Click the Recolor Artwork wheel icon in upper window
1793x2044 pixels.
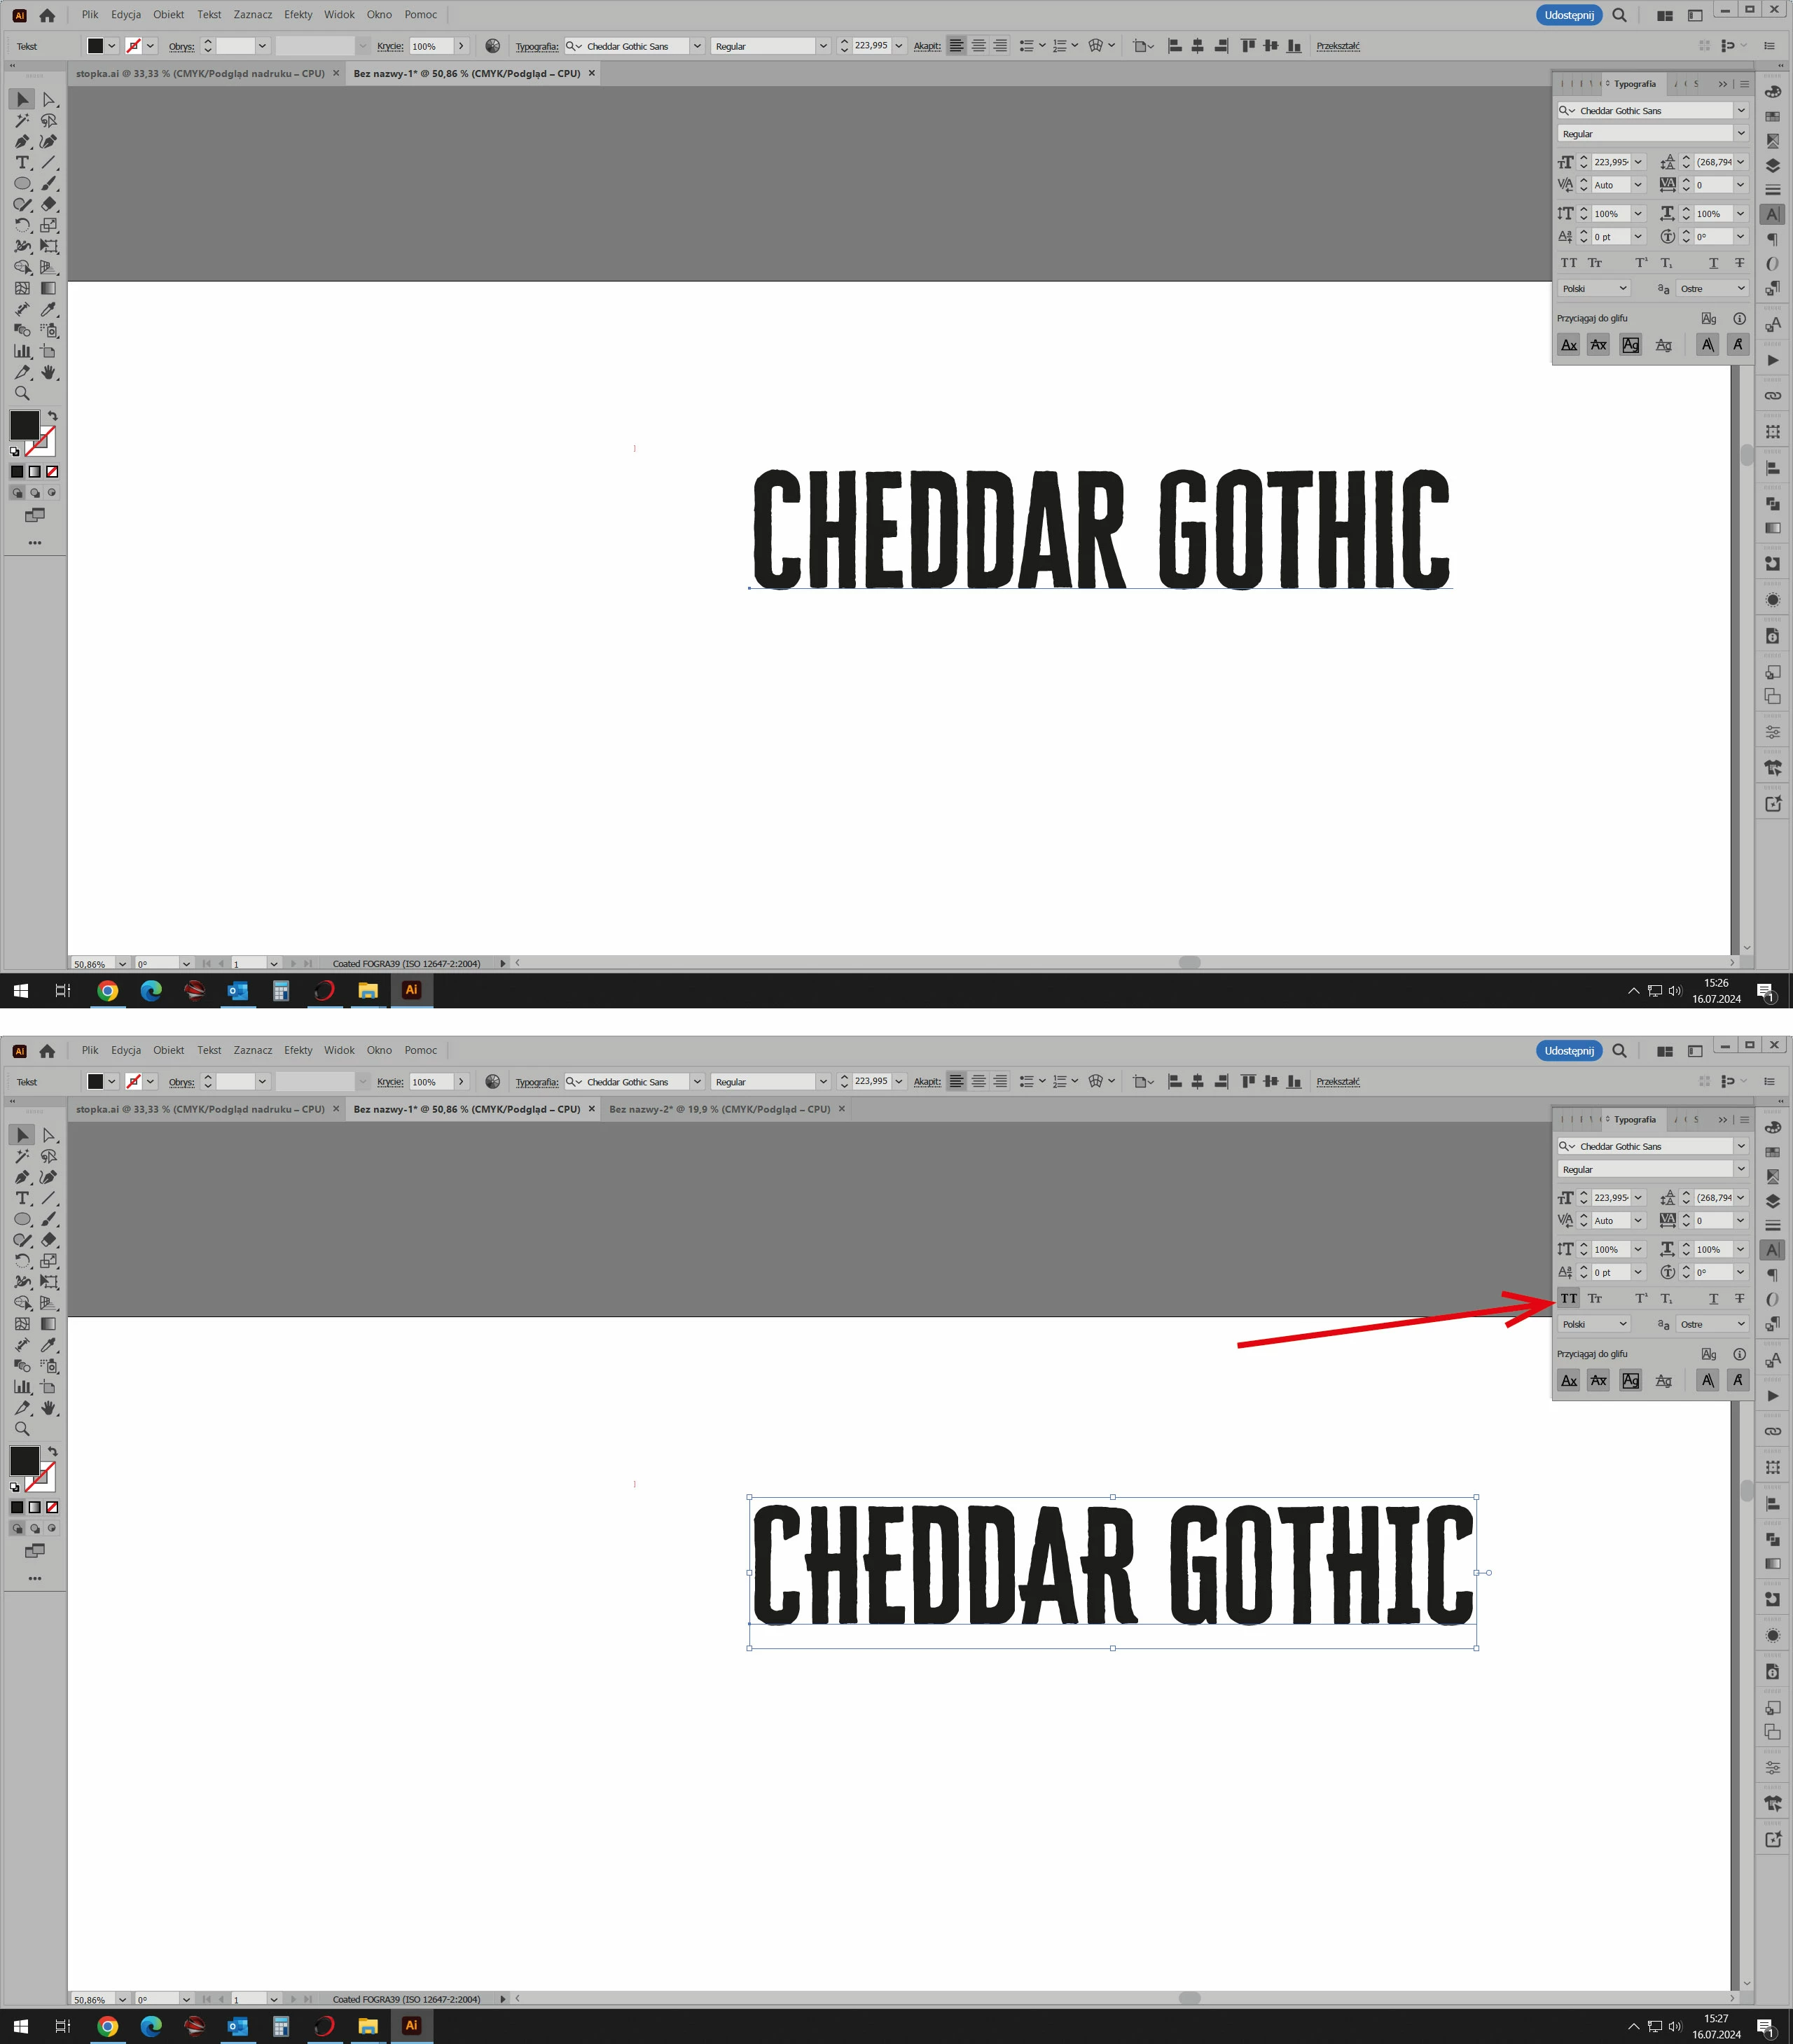pos(492,46)
